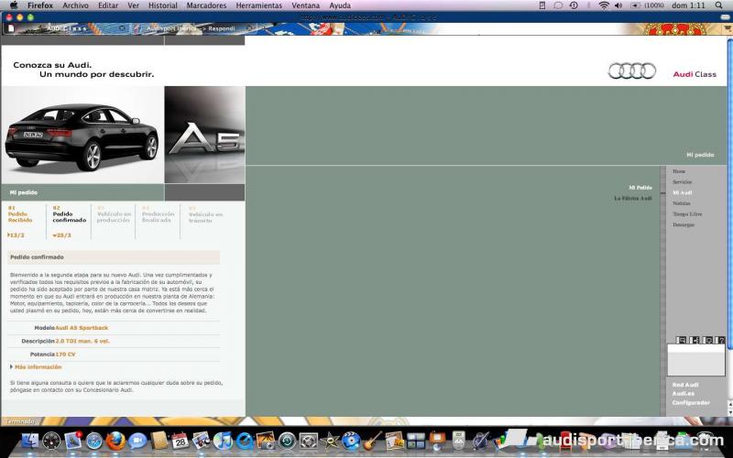Open the Herramientas menu

coord(259,5)
